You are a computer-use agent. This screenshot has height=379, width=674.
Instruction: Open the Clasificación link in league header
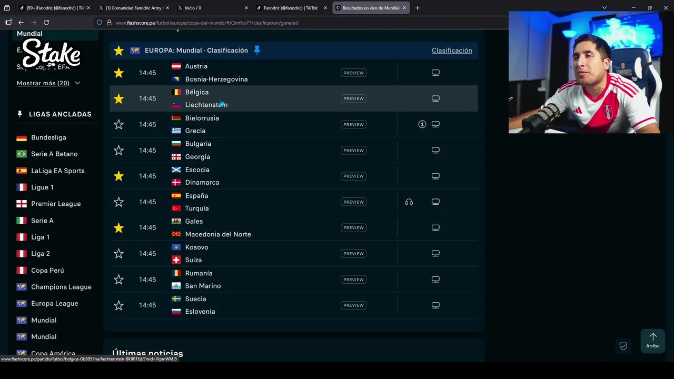pyautogui.click(x=452, y=51)
